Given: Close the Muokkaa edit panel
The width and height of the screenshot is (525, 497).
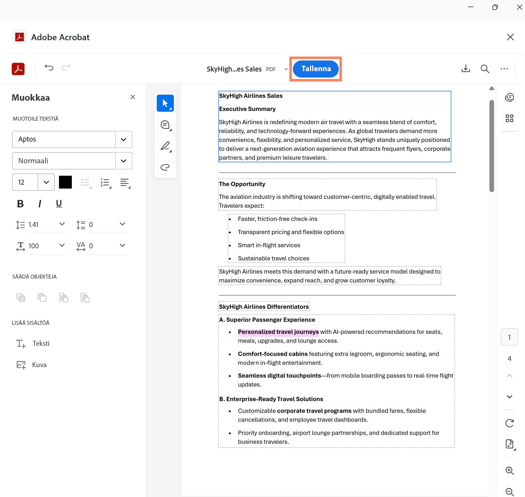Looking at the screenshot, I should [133, 97].
